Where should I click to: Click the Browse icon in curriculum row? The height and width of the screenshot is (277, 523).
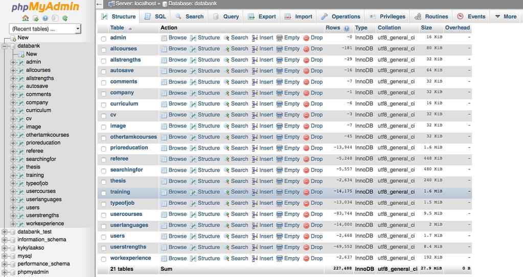tap(164, 104)
